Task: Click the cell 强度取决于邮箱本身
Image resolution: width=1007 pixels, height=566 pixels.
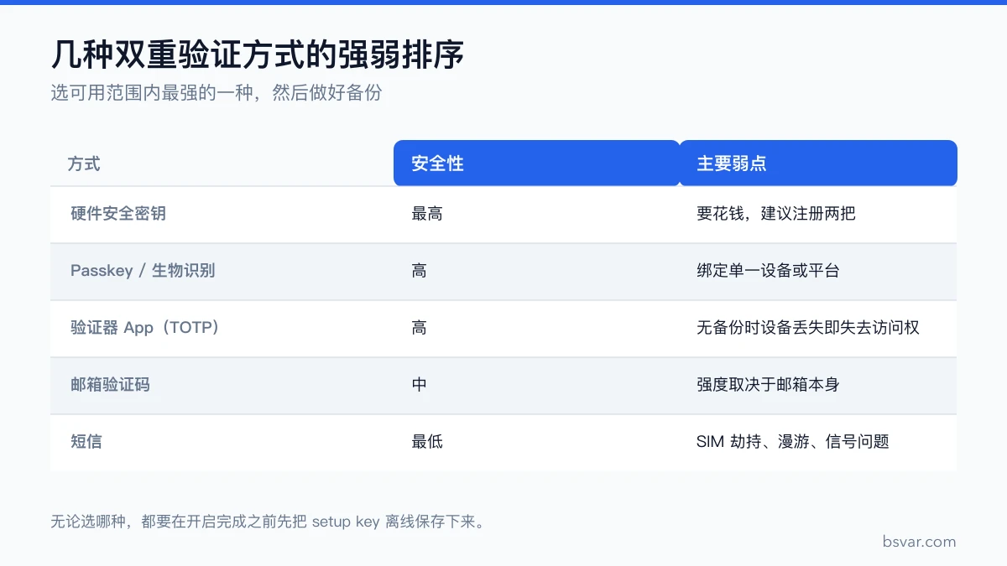Action: [x=768, y=385]
